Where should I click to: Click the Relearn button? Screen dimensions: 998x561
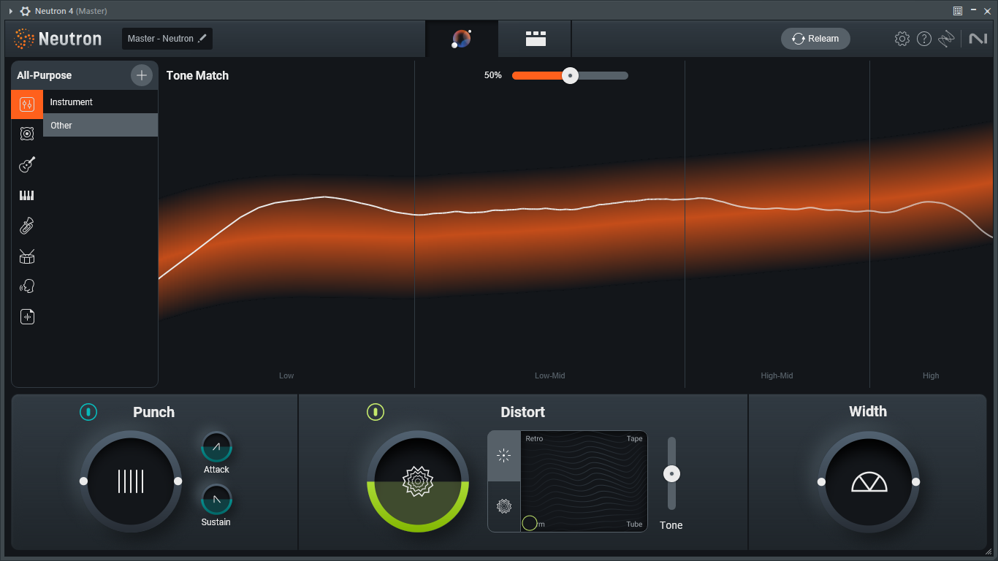tap(815, 38)
